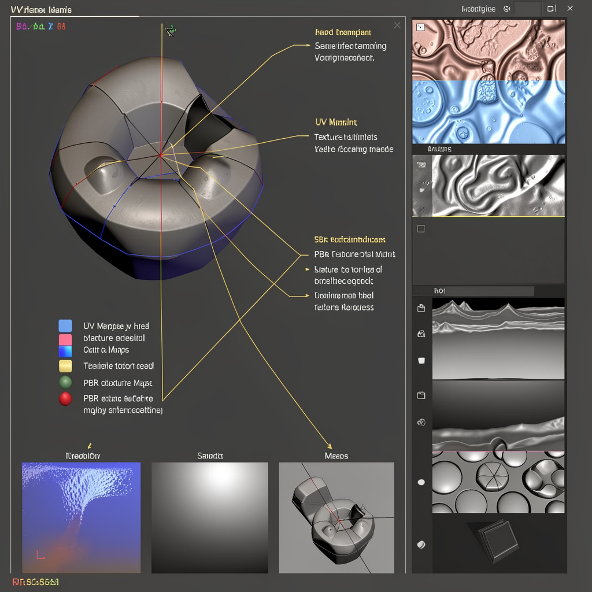Dismiss the viewport with its X button
Image resolution: width=592 pixels, height=592 pixels.
tap(397, 25)
